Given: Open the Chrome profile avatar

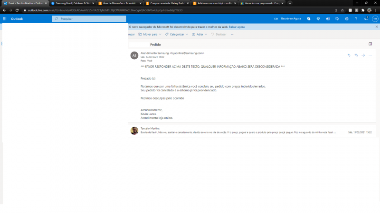Looking at the screenshot, I should 370,10.
